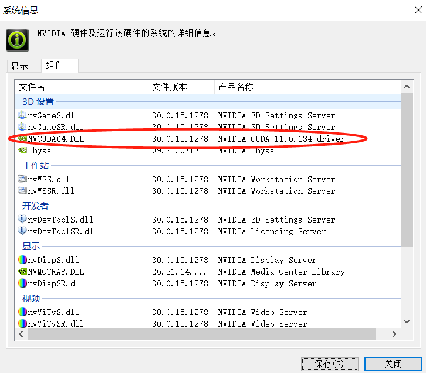This screenshot has height=373, width=426.
Task: Click the nvDevToolS.dll info icon
Action: click(x=22, y=220)
